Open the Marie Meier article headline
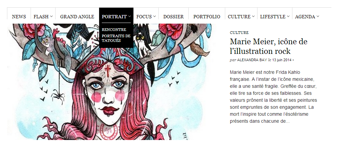Screen dimensions: 339x146 [x=268, y=46]
